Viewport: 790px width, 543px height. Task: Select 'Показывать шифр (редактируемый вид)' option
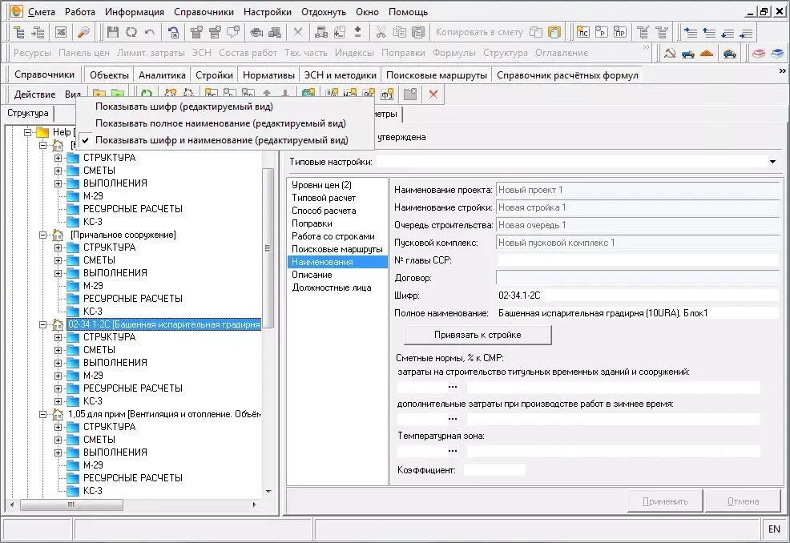point(184,107)
